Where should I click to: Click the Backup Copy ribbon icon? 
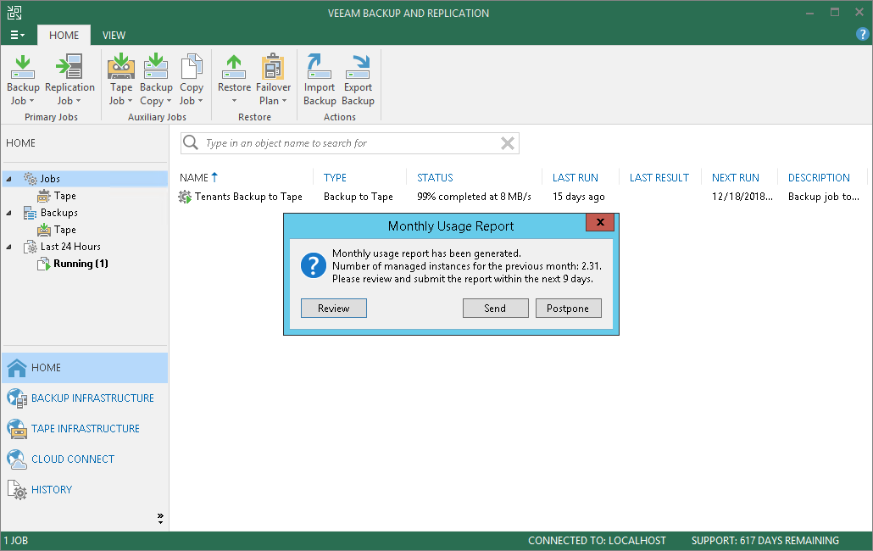(x=156, y=66)
